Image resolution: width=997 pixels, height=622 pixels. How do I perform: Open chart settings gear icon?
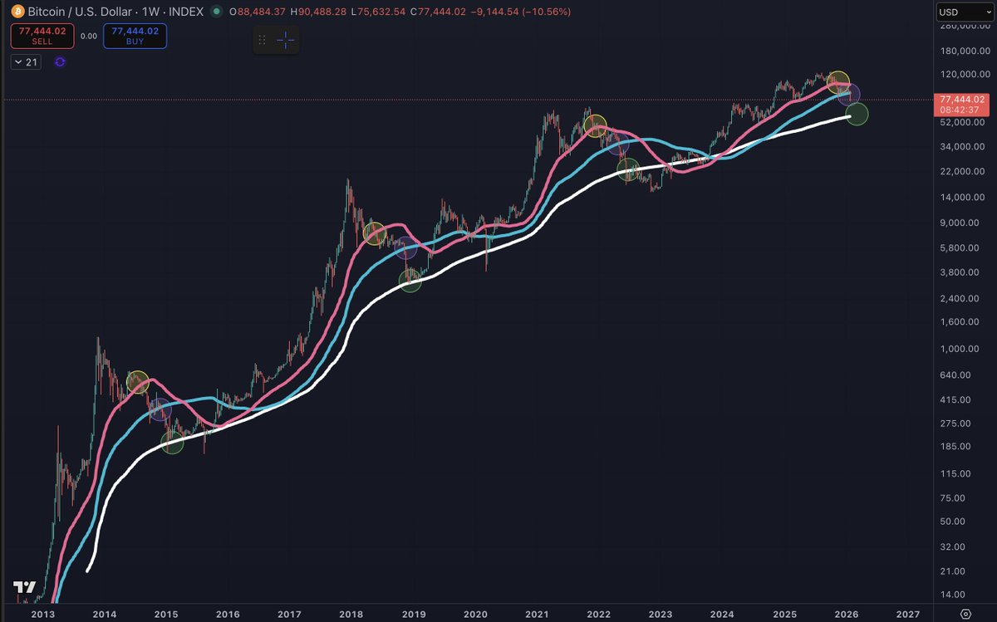point(965,614)
